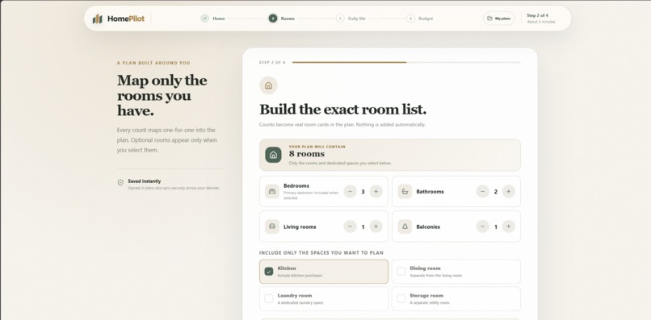Increase the Bedrooms count
This screenshot has height=320, width=651.
click(376, 192)
